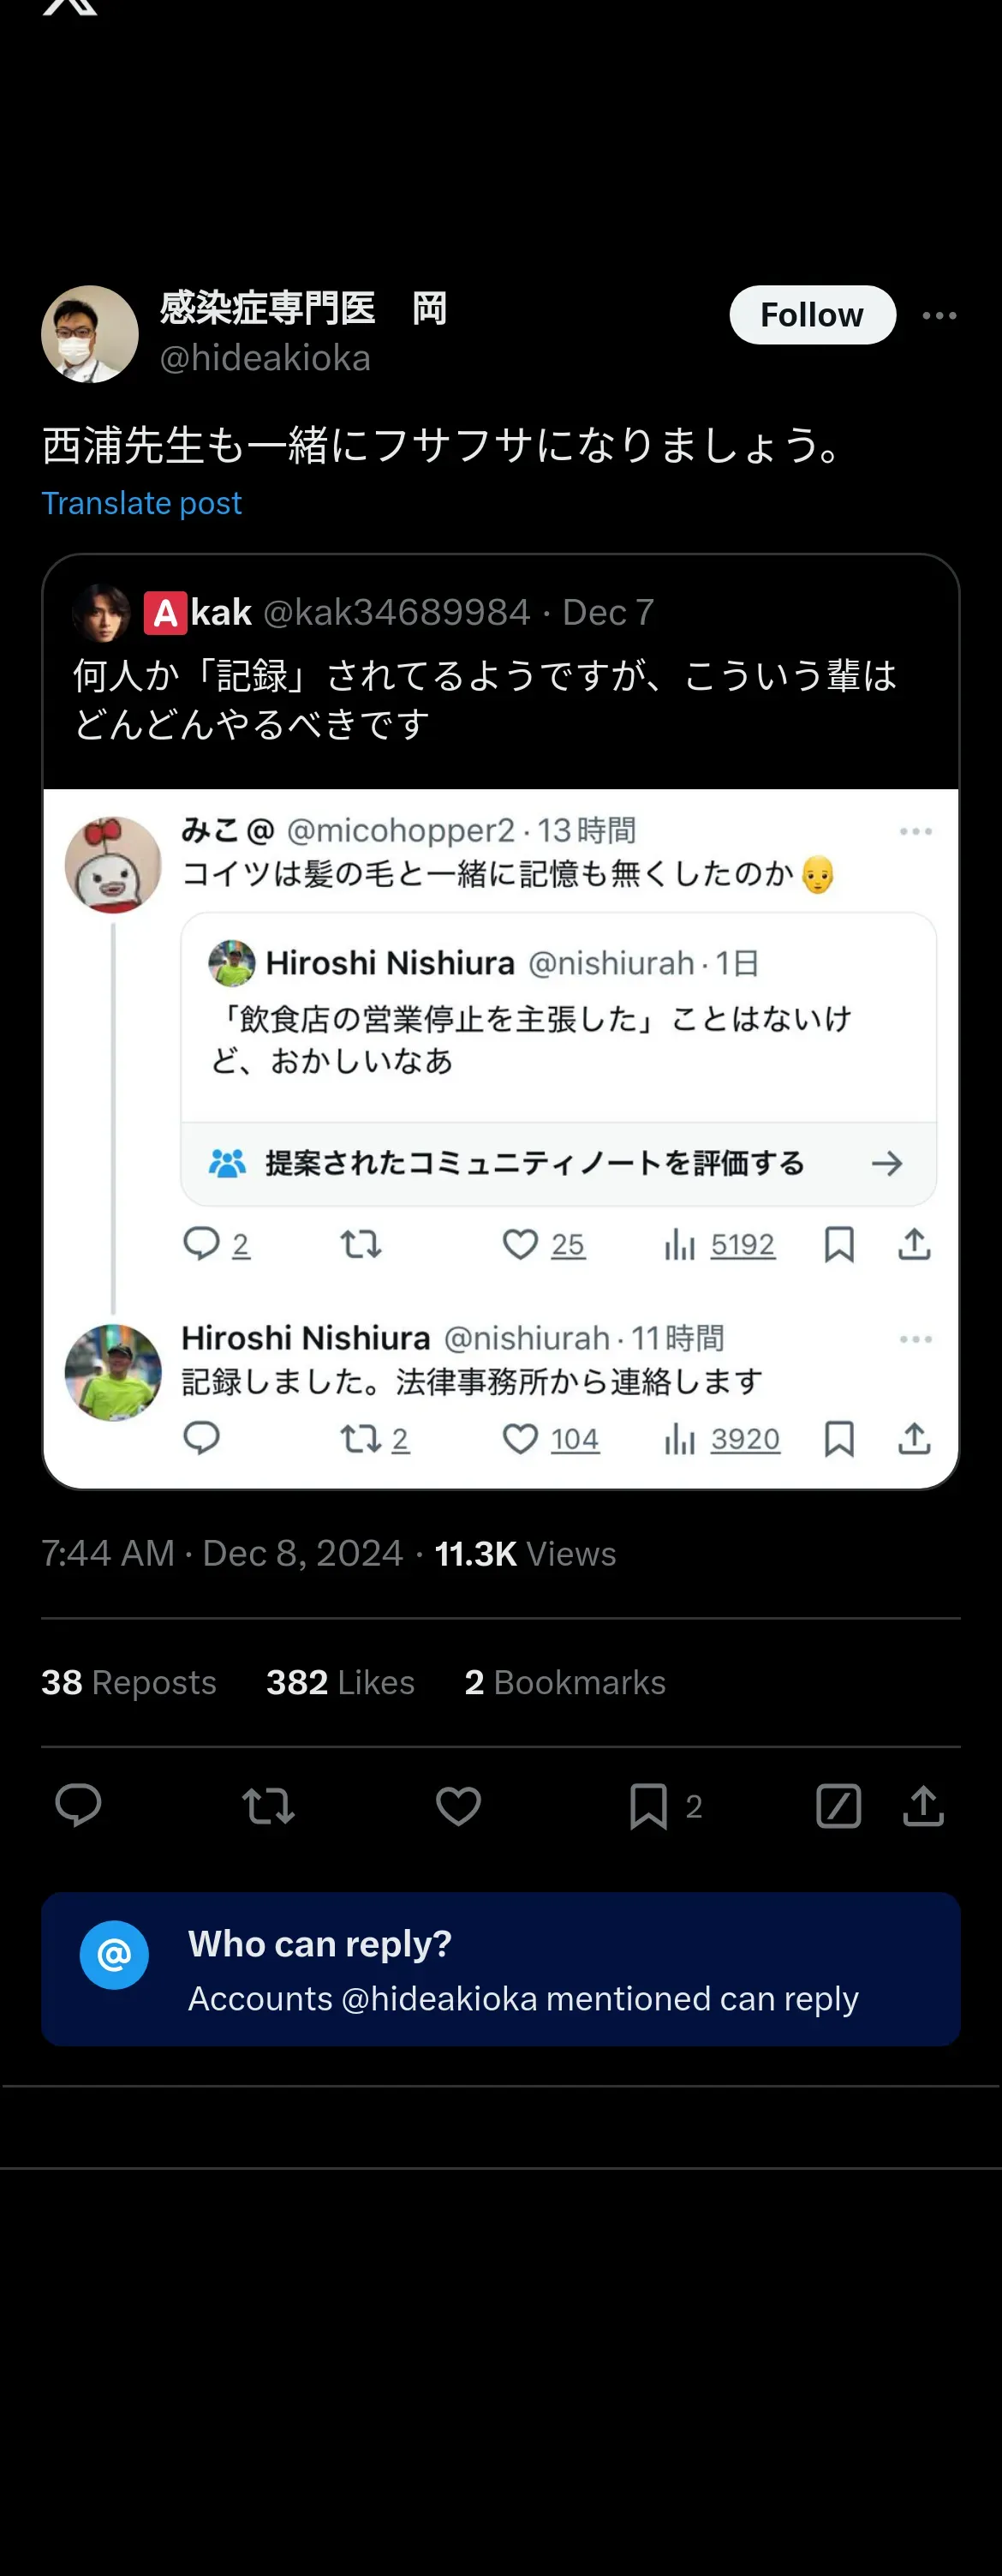Repost the post by @hideakioka
The image size is (1002, 2576).
[x=268, y=1806]
